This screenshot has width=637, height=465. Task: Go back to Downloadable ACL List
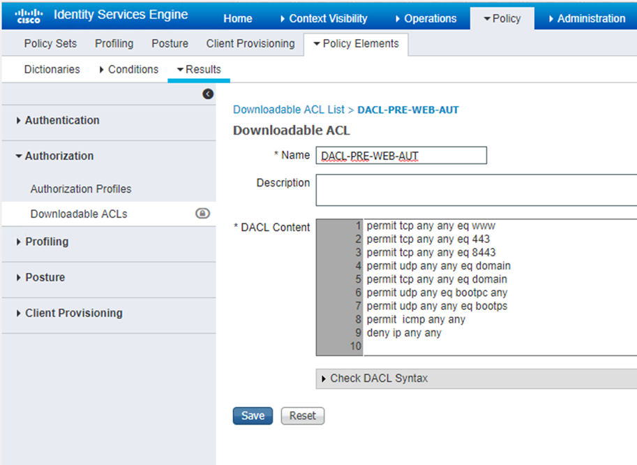pos(288,110)
